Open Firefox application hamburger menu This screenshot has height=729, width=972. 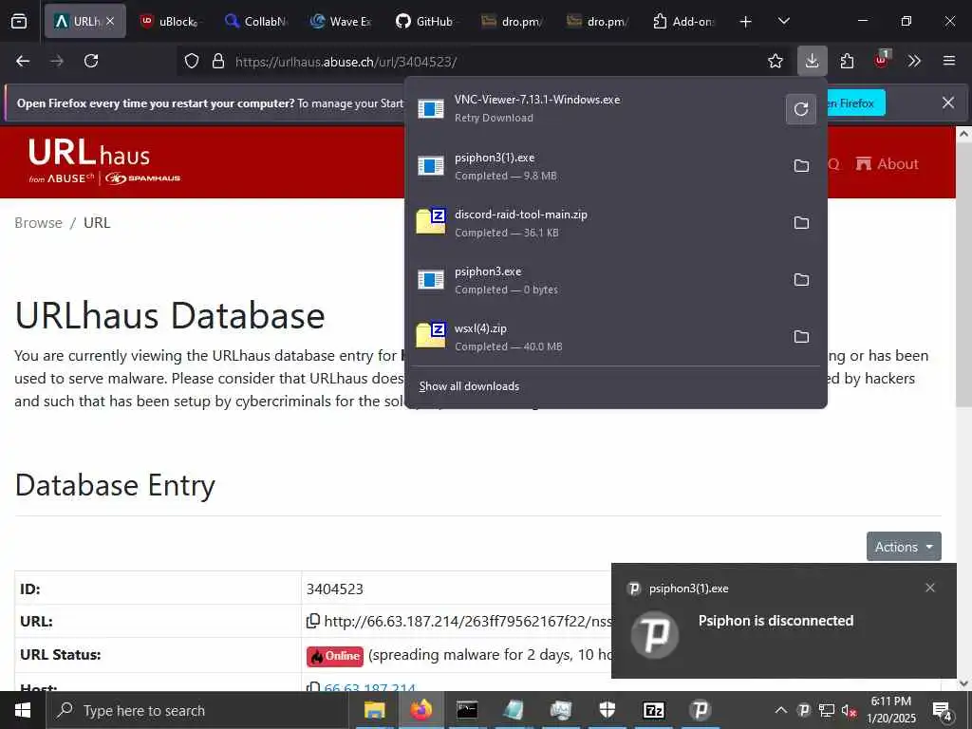coord(948,61)
